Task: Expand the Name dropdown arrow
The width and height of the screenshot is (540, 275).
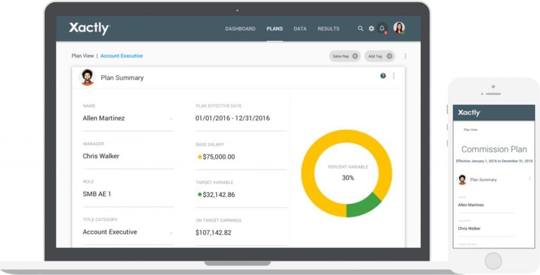Action: point(171,119)
